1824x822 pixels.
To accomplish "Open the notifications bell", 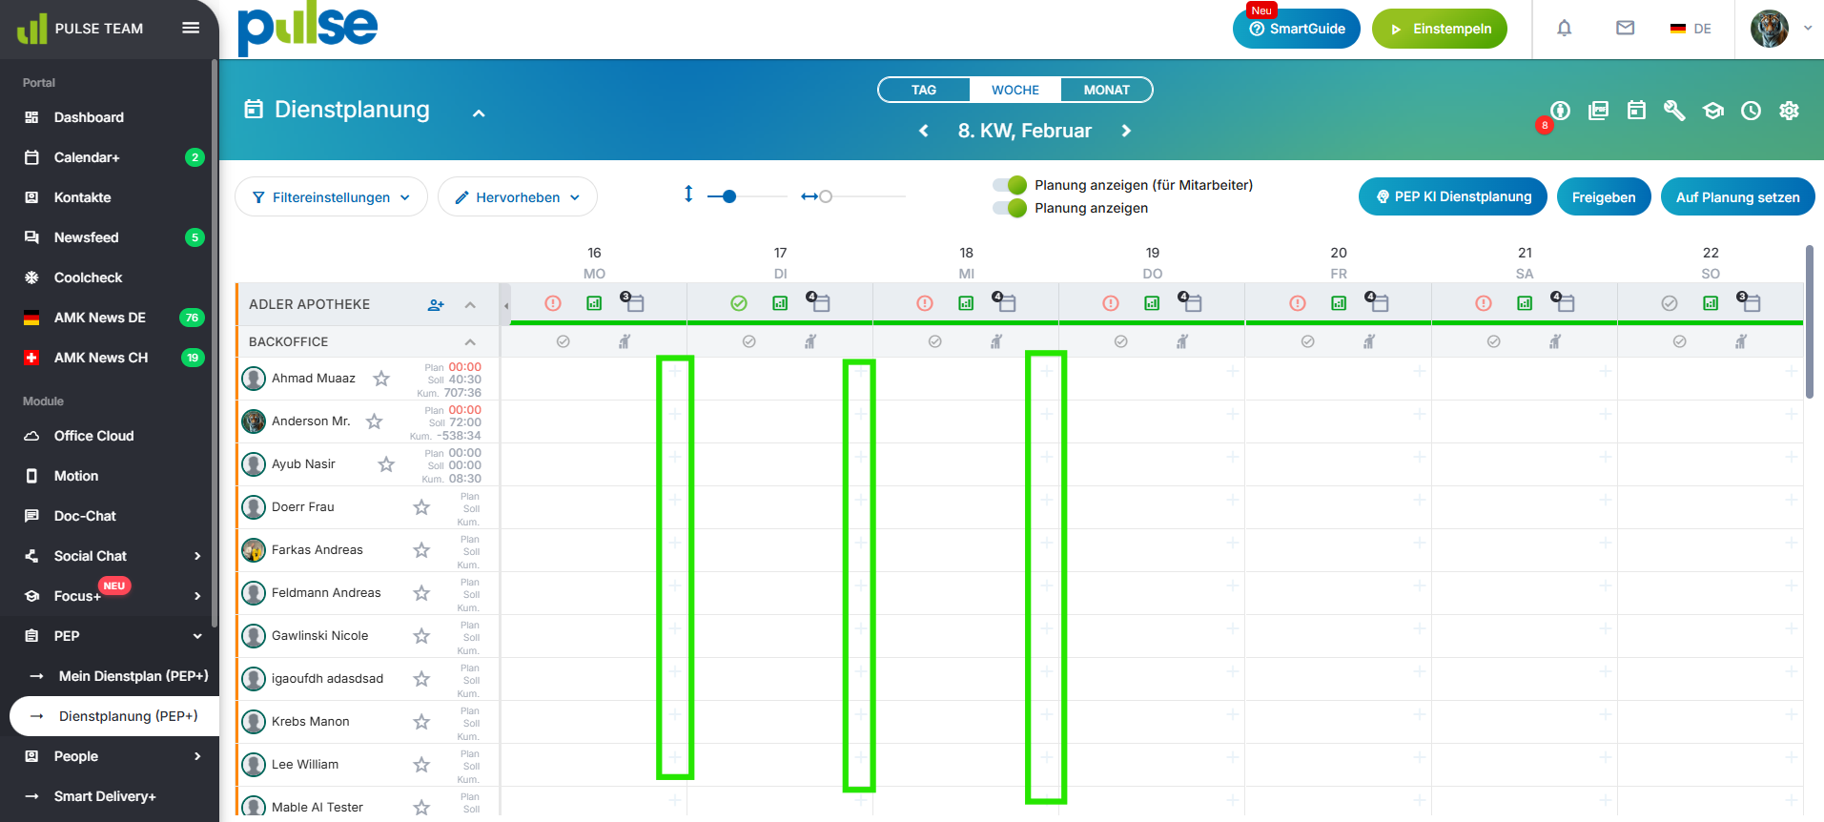I will pyautogui.click(x=1564, y=29).
